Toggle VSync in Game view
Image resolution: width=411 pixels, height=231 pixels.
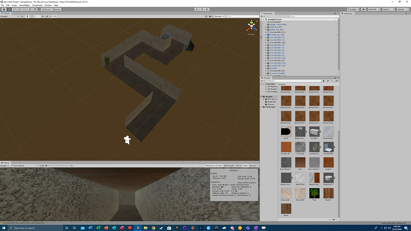(x=239, y=166)
